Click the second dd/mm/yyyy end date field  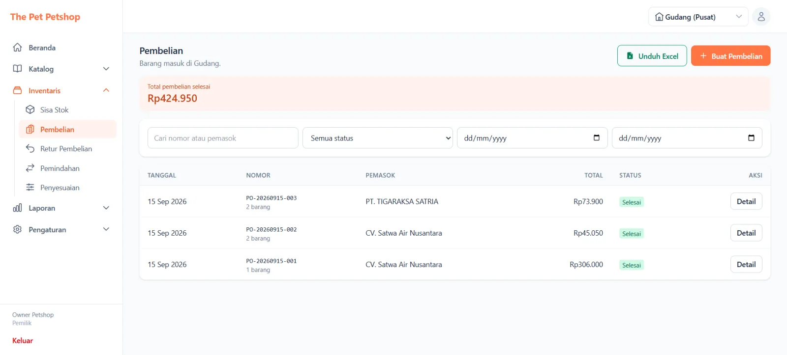point(687,138)
